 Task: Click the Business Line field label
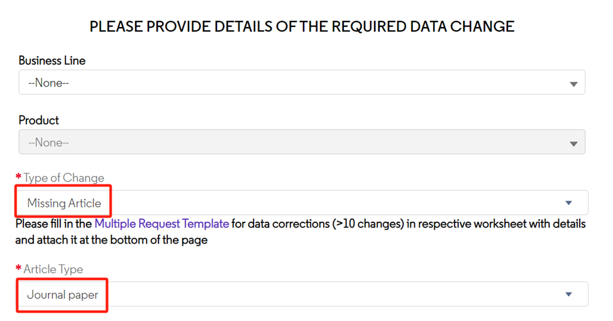52,60
